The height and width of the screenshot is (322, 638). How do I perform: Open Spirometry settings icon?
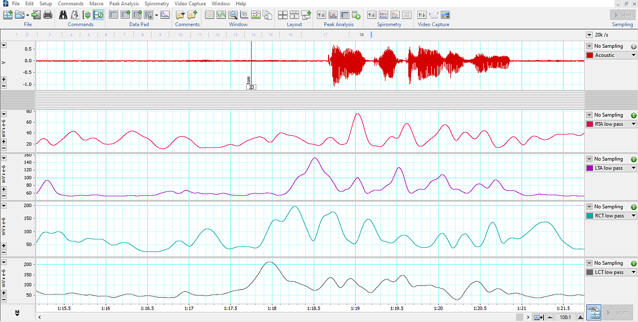point(372,15)
